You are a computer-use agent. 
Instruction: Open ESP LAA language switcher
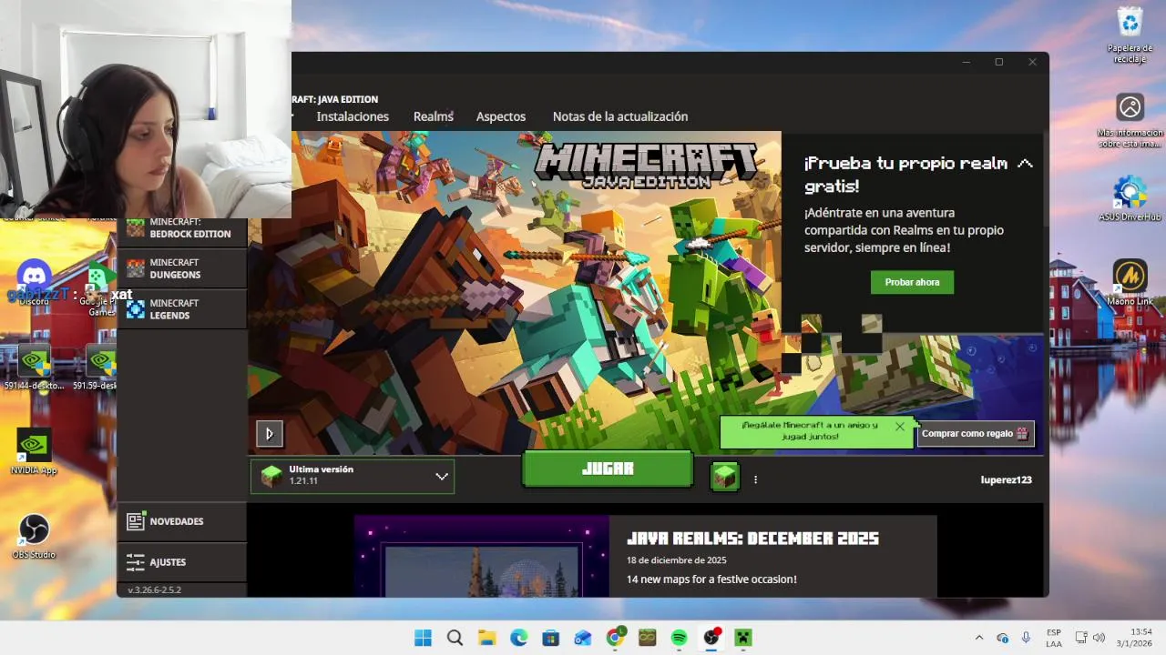coord(1053,638)
